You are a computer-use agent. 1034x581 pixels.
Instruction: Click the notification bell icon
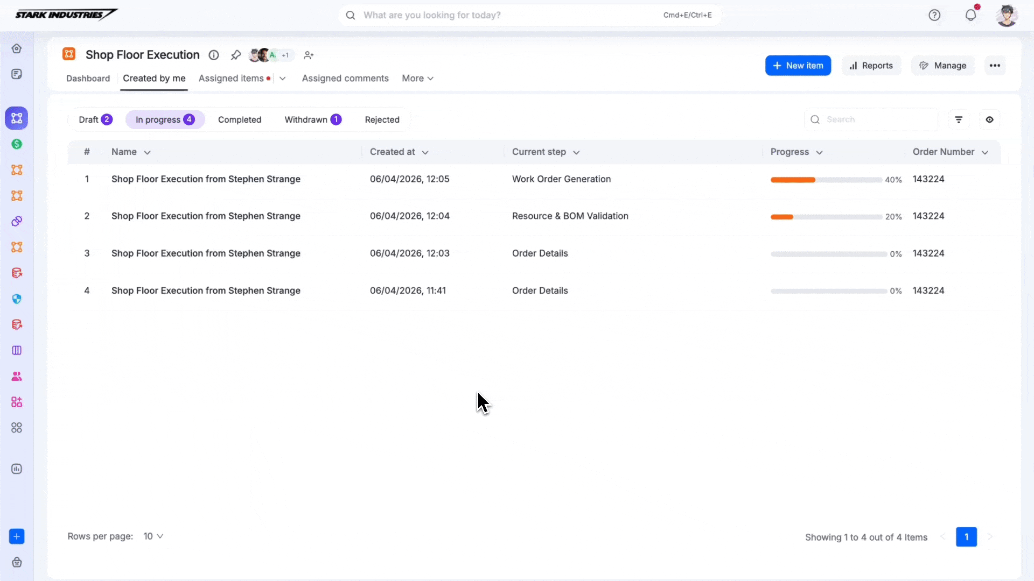(970, 15)
